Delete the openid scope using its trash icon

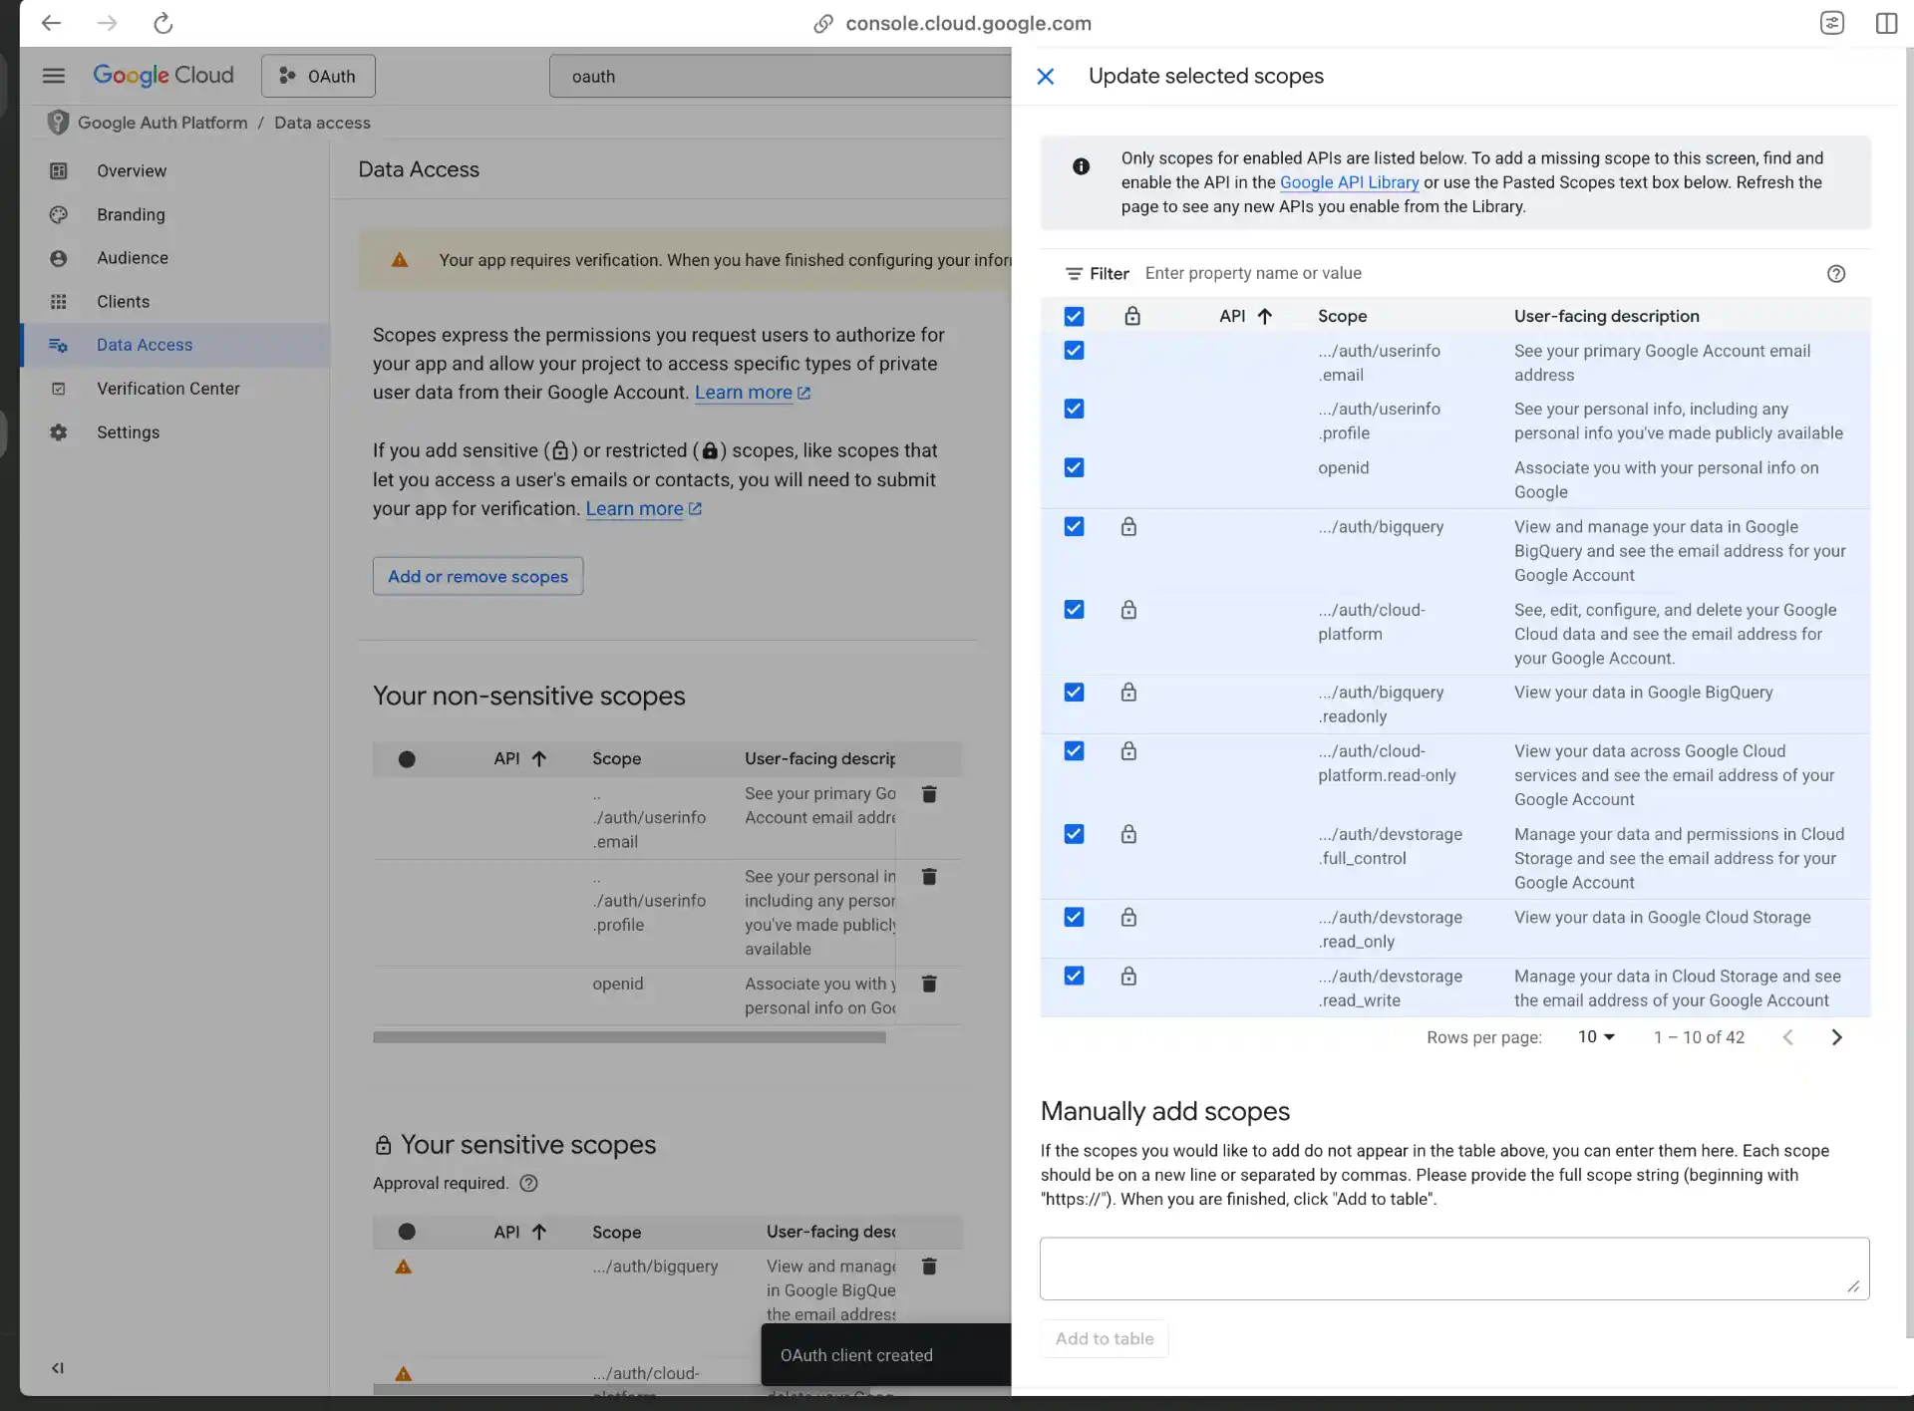click(x=929, y=984)
